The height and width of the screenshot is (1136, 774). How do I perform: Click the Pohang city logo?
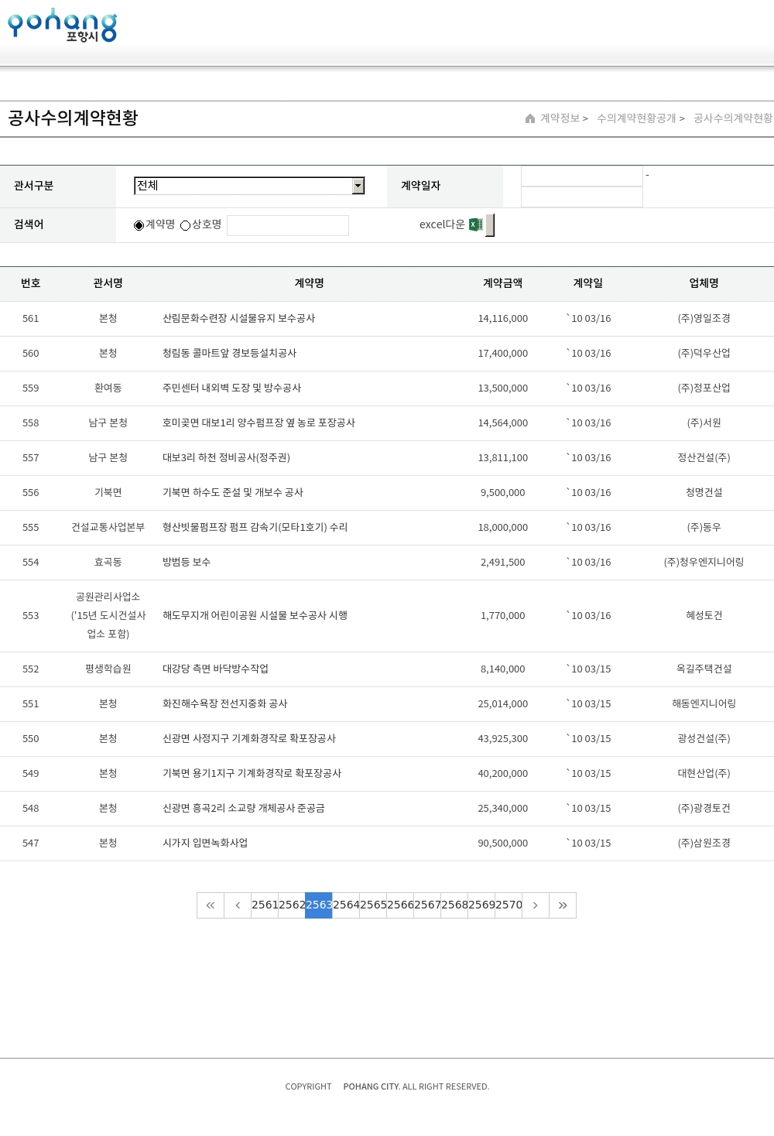tap(62, 26)
